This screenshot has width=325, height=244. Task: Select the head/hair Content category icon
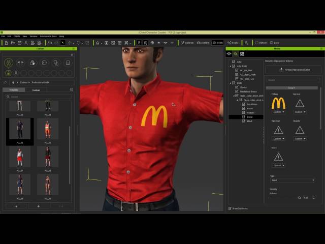(44, 63)
